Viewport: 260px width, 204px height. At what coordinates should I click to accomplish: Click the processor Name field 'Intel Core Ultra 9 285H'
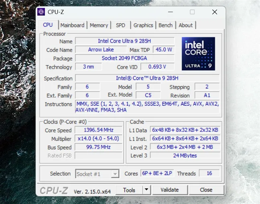tap(124, 41)
